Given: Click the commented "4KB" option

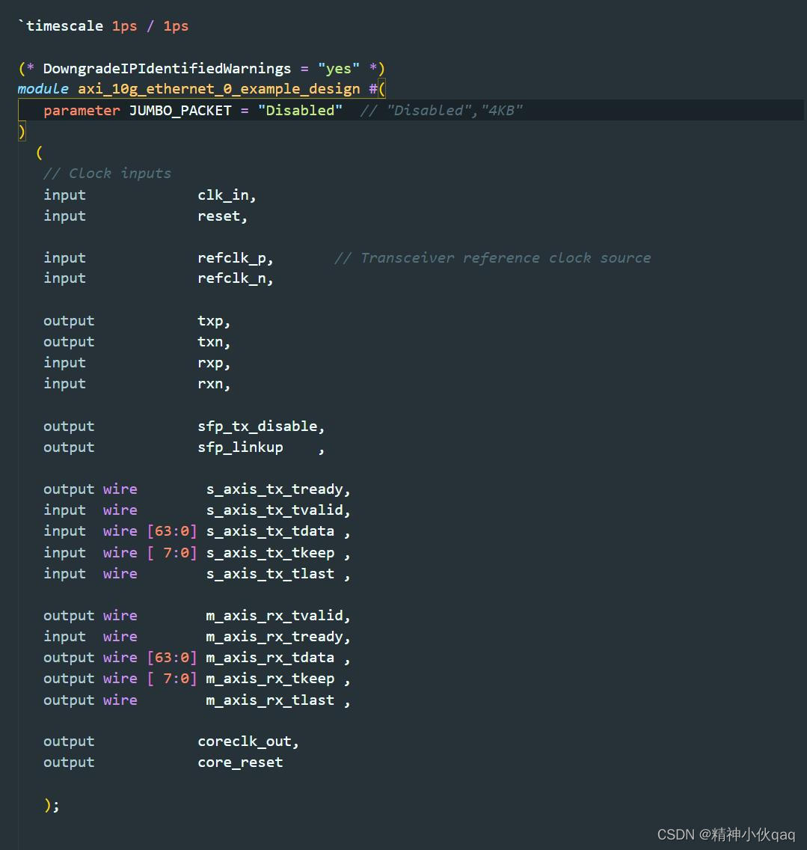Looking at the screenshot, I should (x=501, y=111).
